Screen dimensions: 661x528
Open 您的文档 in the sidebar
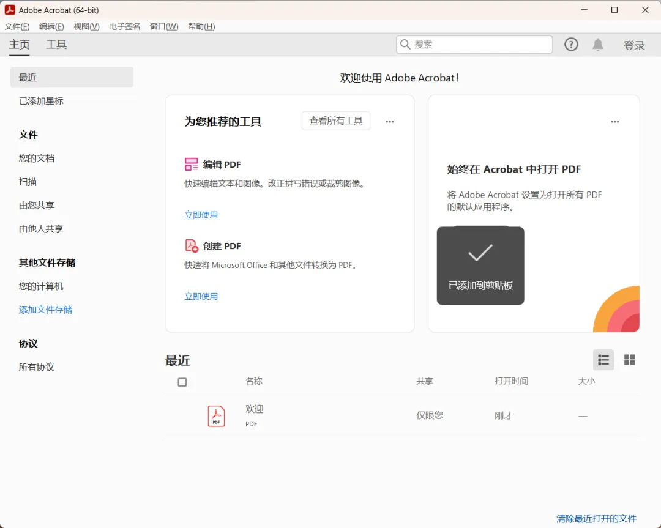coord(37,158)
